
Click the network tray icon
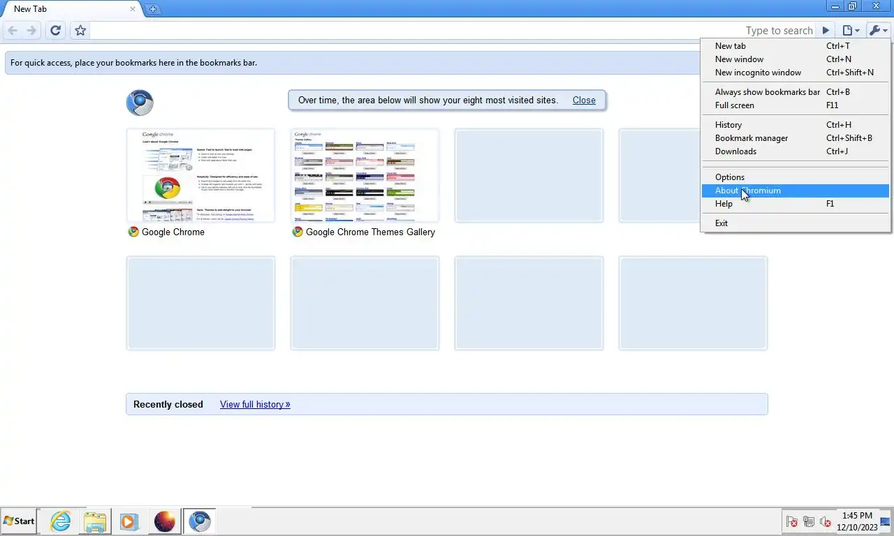809,521
